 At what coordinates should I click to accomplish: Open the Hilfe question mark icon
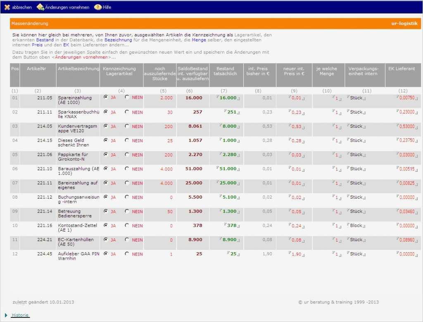(x=97, y=7)
